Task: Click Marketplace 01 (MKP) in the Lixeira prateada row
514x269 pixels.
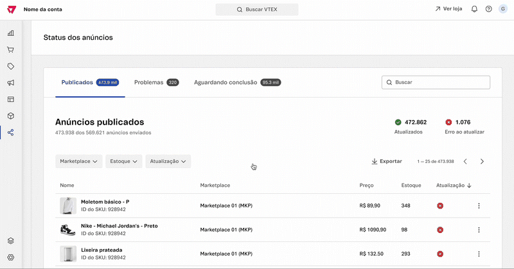Action: pyautogui.click(x=226, y=254)
